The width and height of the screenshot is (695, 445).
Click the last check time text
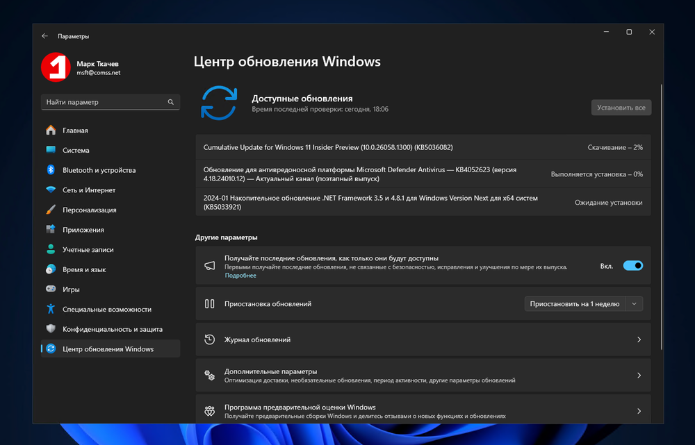[320, 109]
